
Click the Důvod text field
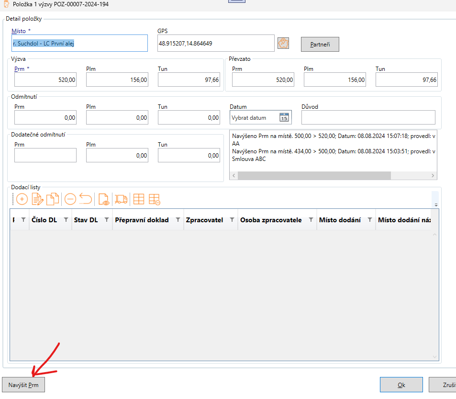368,117
